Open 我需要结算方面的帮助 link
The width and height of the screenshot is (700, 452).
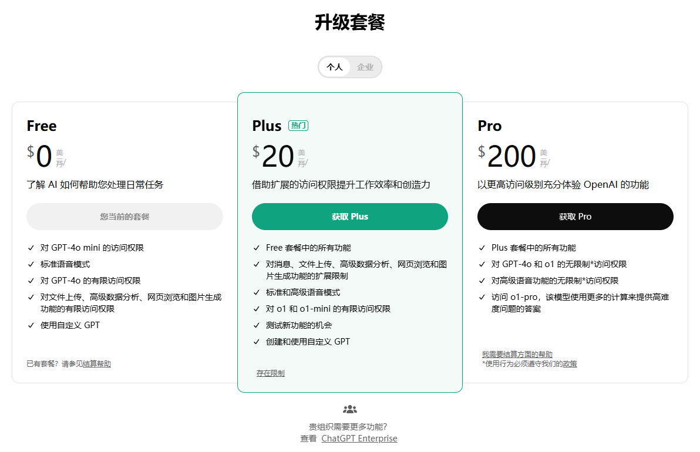pyautogui.click(x=517, y=355)
